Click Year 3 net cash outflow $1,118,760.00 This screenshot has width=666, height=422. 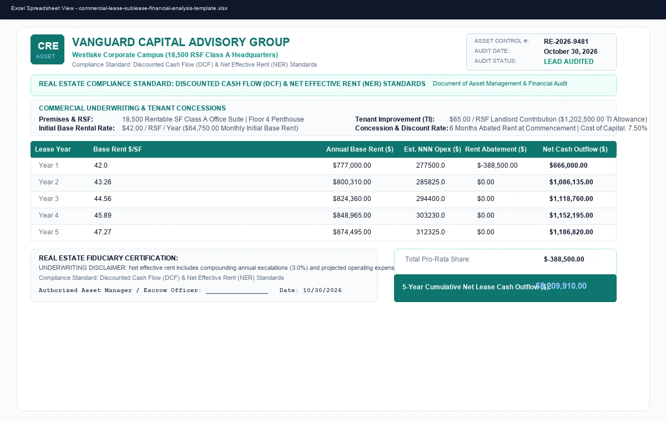571,199
